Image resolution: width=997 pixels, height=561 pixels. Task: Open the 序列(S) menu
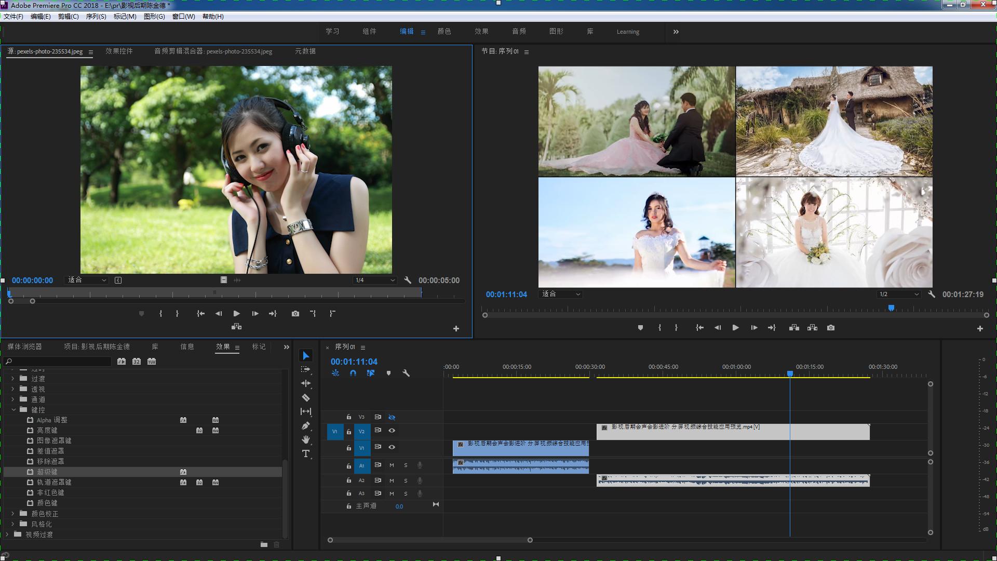pos(96,17)
